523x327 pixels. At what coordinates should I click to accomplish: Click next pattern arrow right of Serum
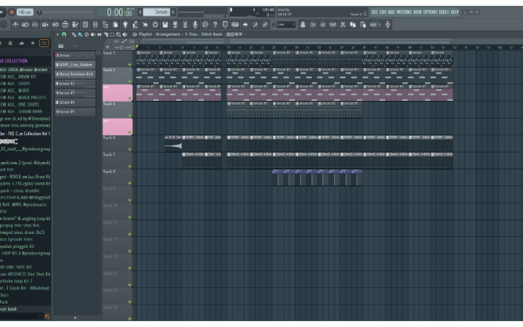(x=173, y=12)
